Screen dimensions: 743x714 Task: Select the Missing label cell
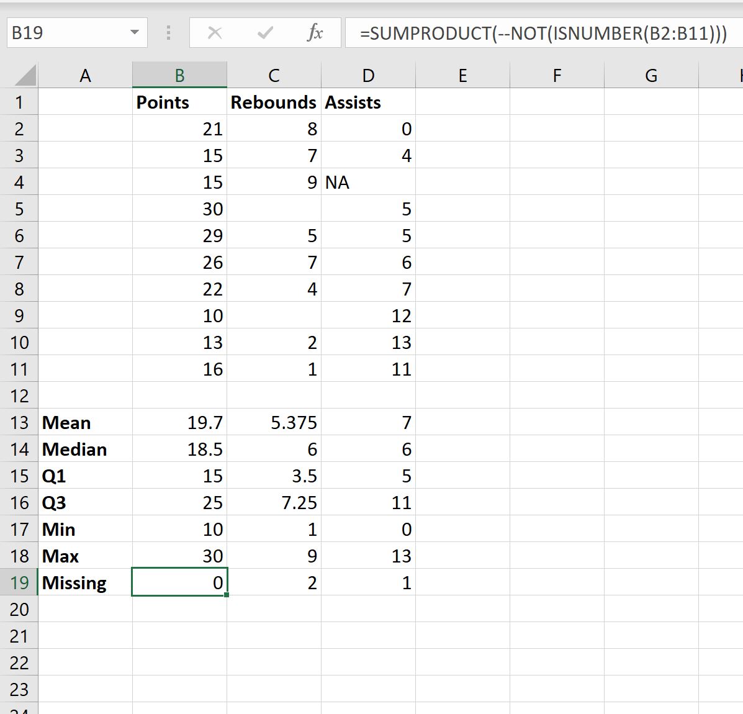pyautogui.click(x=85, y=583)
